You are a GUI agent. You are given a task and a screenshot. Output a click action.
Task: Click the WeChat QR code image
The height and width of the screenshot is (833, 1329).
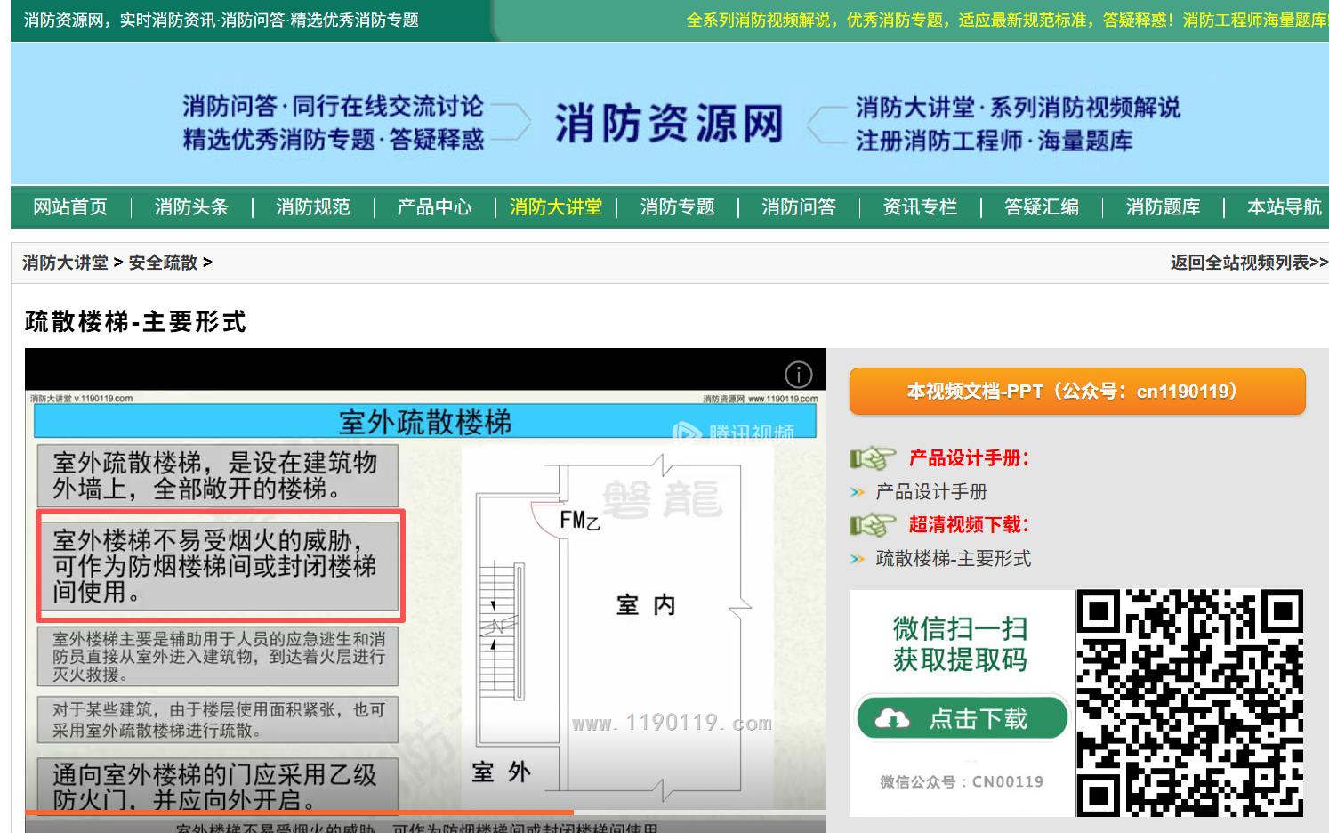pos(1189,703)
